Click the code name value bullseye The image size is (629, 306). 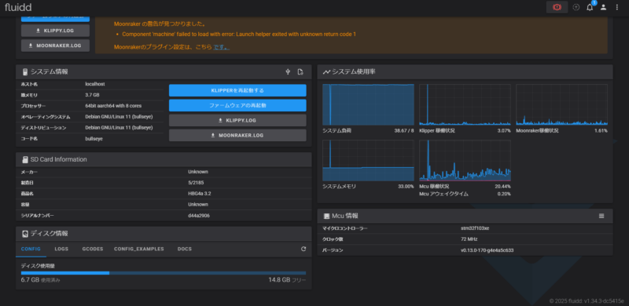(x=94, y=138)
